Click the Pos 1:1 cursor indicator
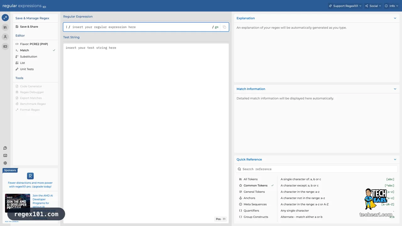 (220, 219)
